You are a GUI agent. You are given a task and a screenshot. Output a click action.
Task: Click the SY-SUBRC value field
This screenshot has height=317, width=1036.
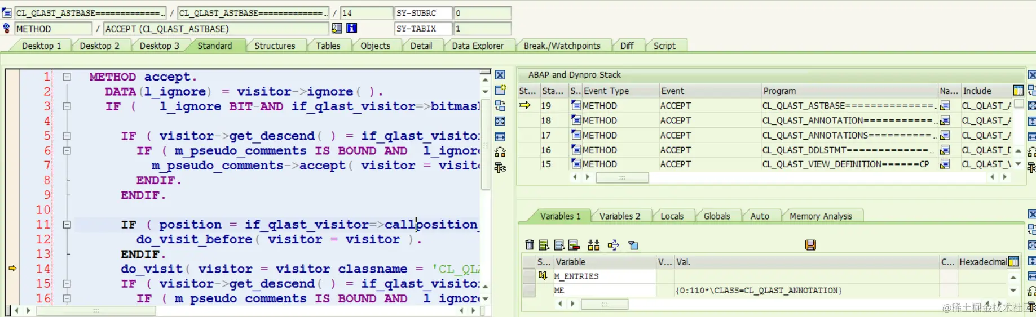pos(483,12)
